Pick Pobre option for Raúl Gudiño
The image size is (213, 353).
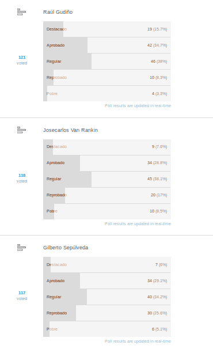tap(107, 93)
